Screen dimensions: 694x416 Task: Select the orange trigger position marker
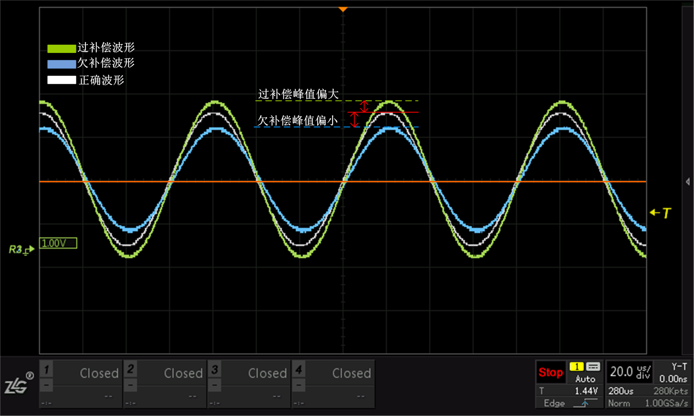click(343, 9)
